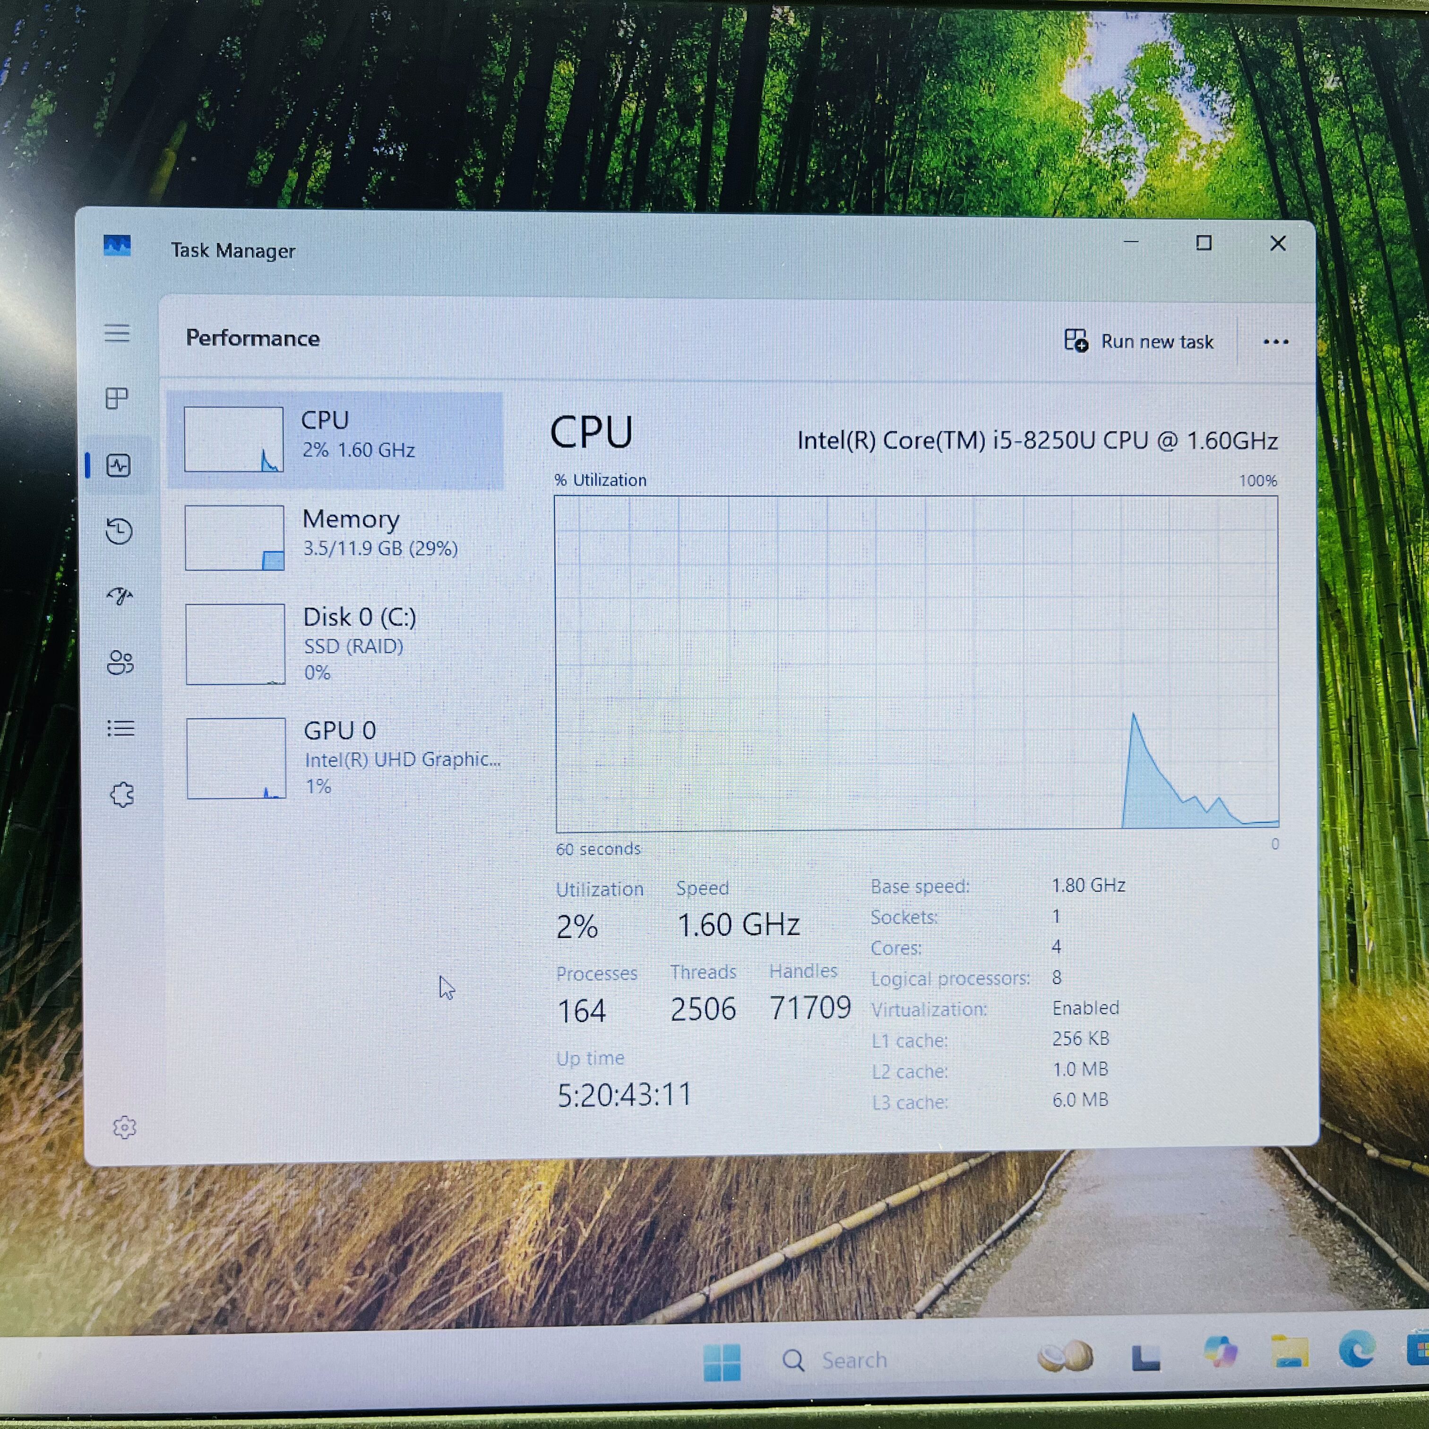
Task: Open the three-dots more options menu
Action: tap(1275, 342)
